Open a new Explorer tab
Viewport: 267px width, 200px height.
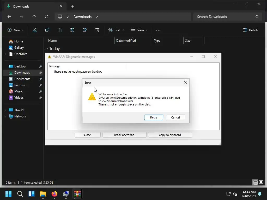[72, 7]
